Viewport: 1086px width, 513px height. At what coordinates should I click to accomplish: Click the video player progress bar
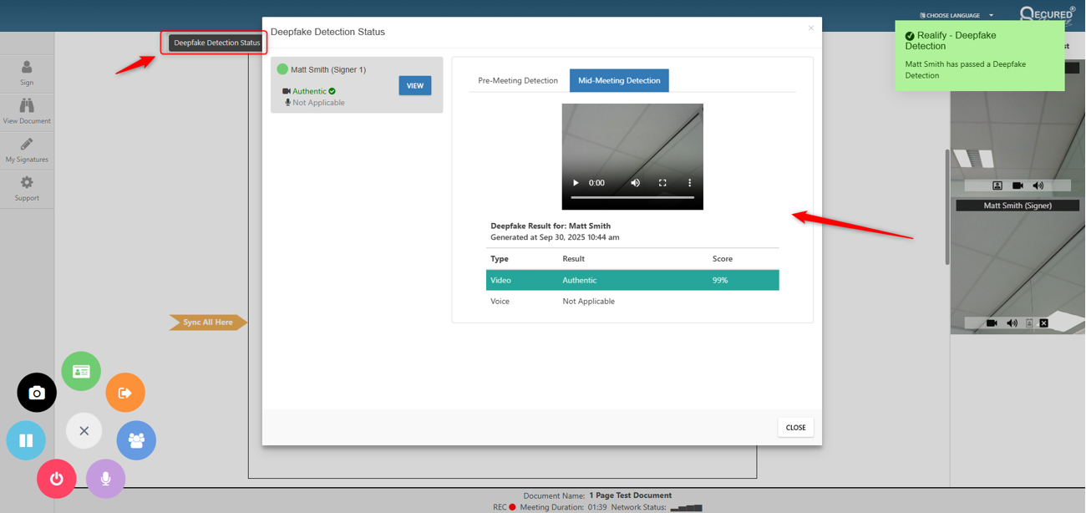pyautogui.click(x=632, y=198)
